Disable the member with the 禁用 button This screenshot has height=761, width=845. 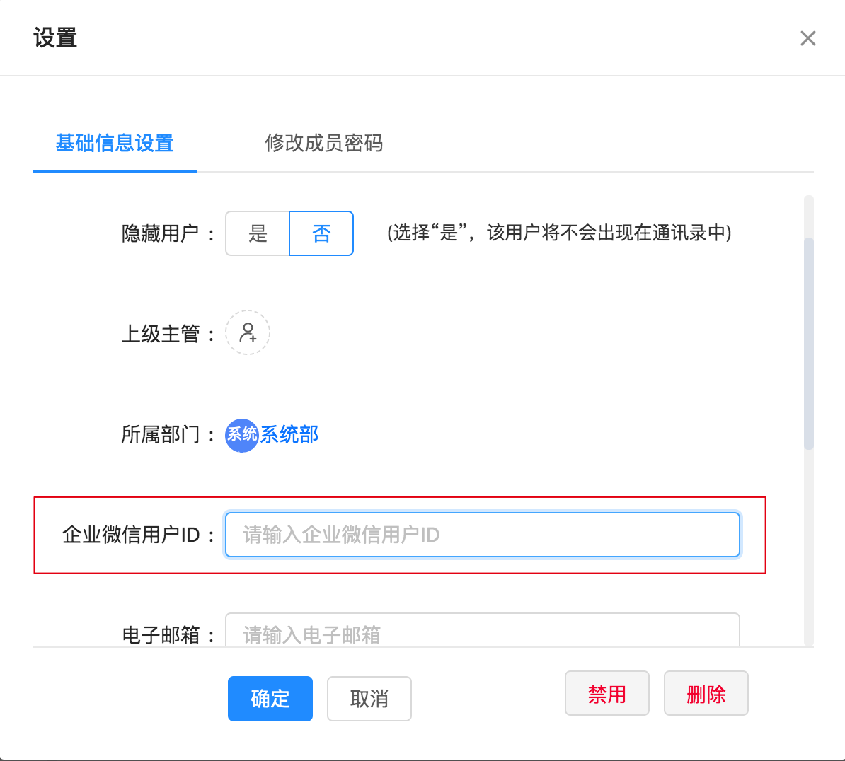click(607, 694)
